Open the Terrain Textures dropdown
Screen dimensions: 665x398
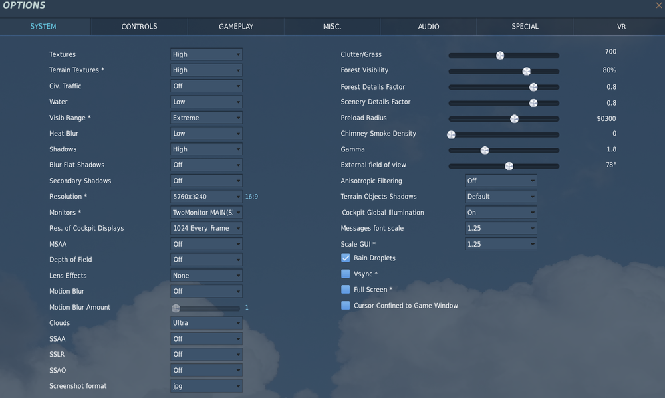[x=206, y=70]
